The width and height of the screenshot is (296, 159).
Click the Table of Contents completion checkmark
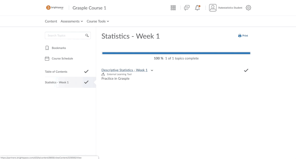pyautogui.click(x=86, y=72)
